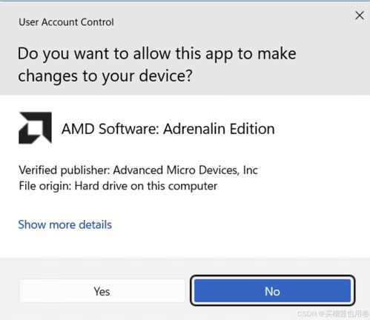Click the word 'Inc' after Devices

click(x=251, y=170)
